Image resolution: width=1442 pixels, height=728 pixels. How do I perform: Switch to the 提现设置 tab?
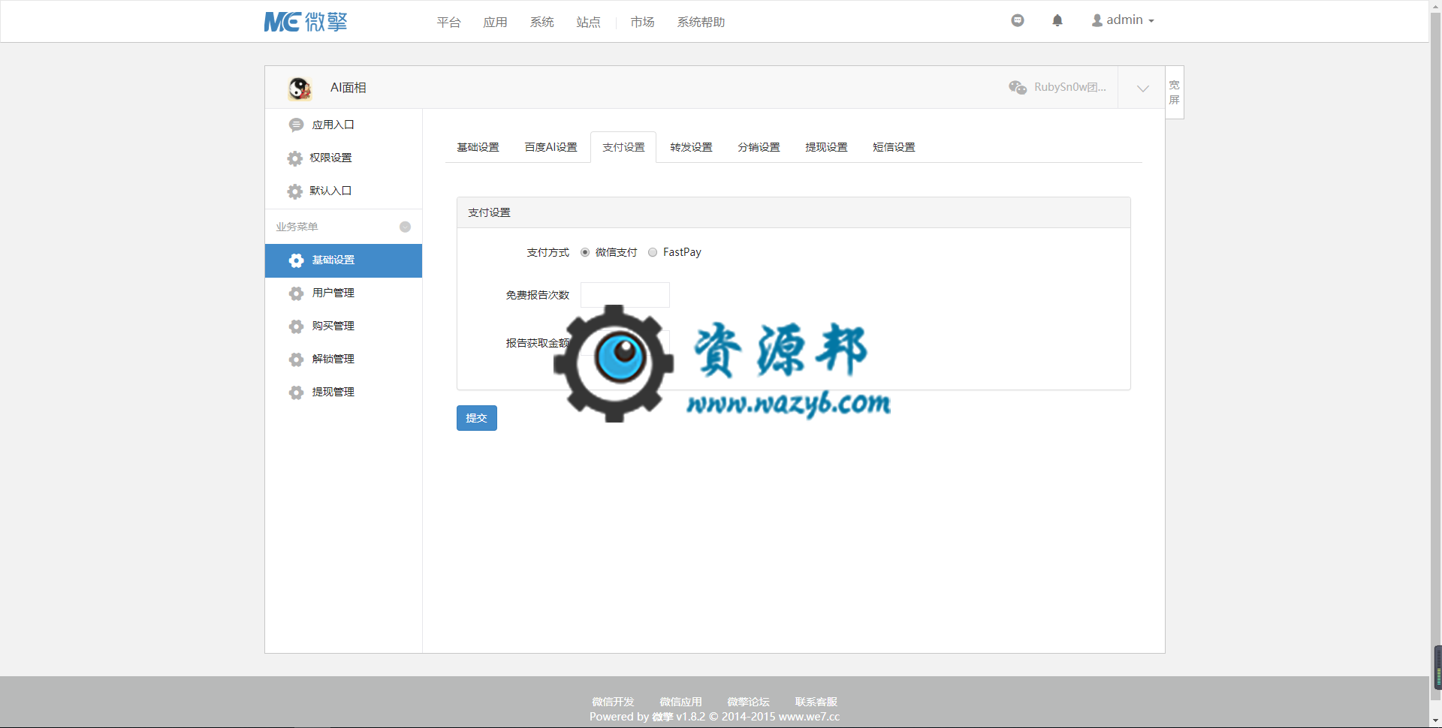pos(826,147)
